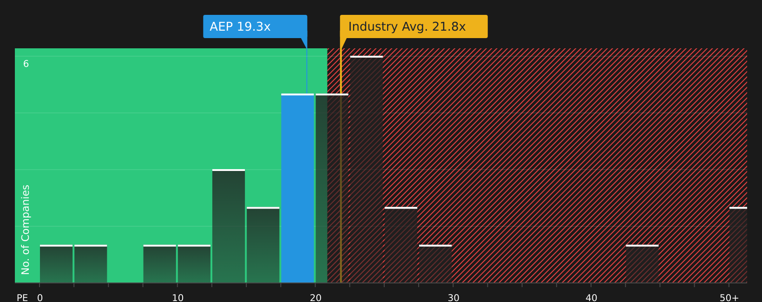
Task: Click the bar between PE 25 and 27.5
Action: pos(401,245)
